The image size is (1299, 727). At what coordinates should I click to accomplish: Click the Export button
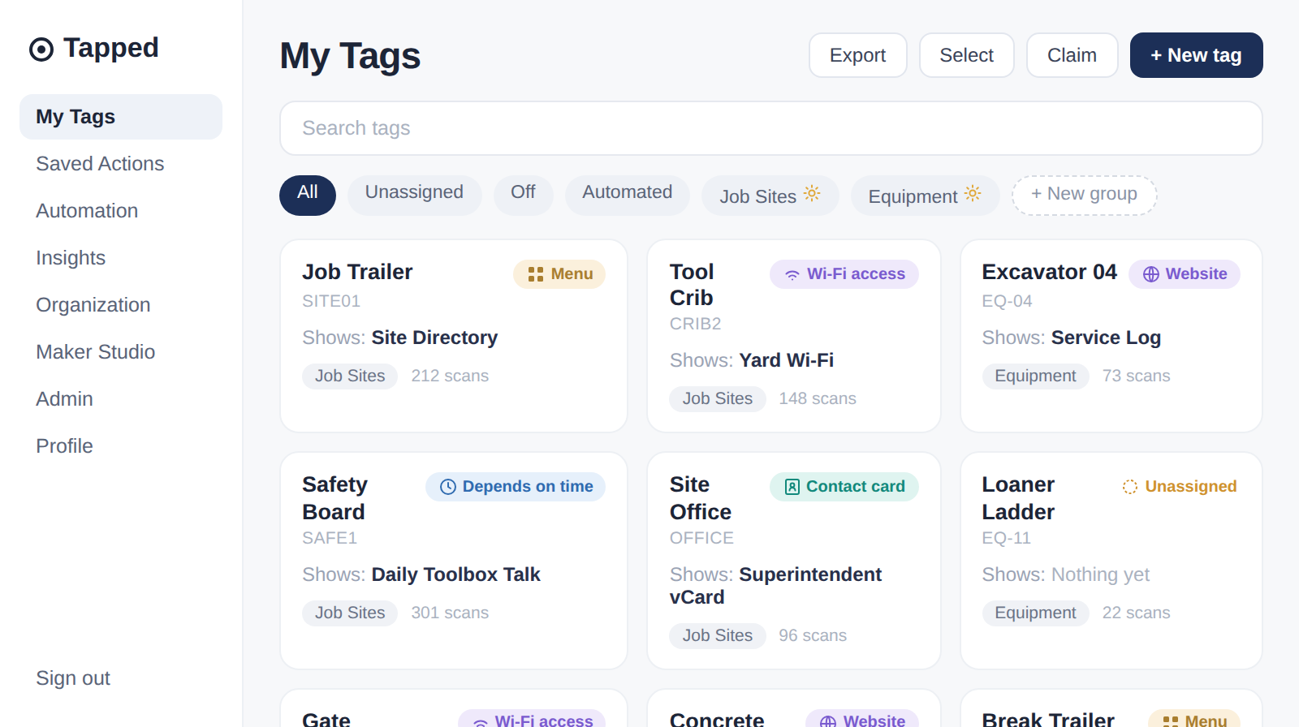tap(857, 55)
